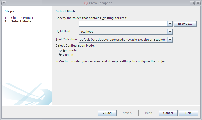Screen dimensions: 202x120
Task: Click the Next button
Action: pyautogui.click(x=127, y=113)
